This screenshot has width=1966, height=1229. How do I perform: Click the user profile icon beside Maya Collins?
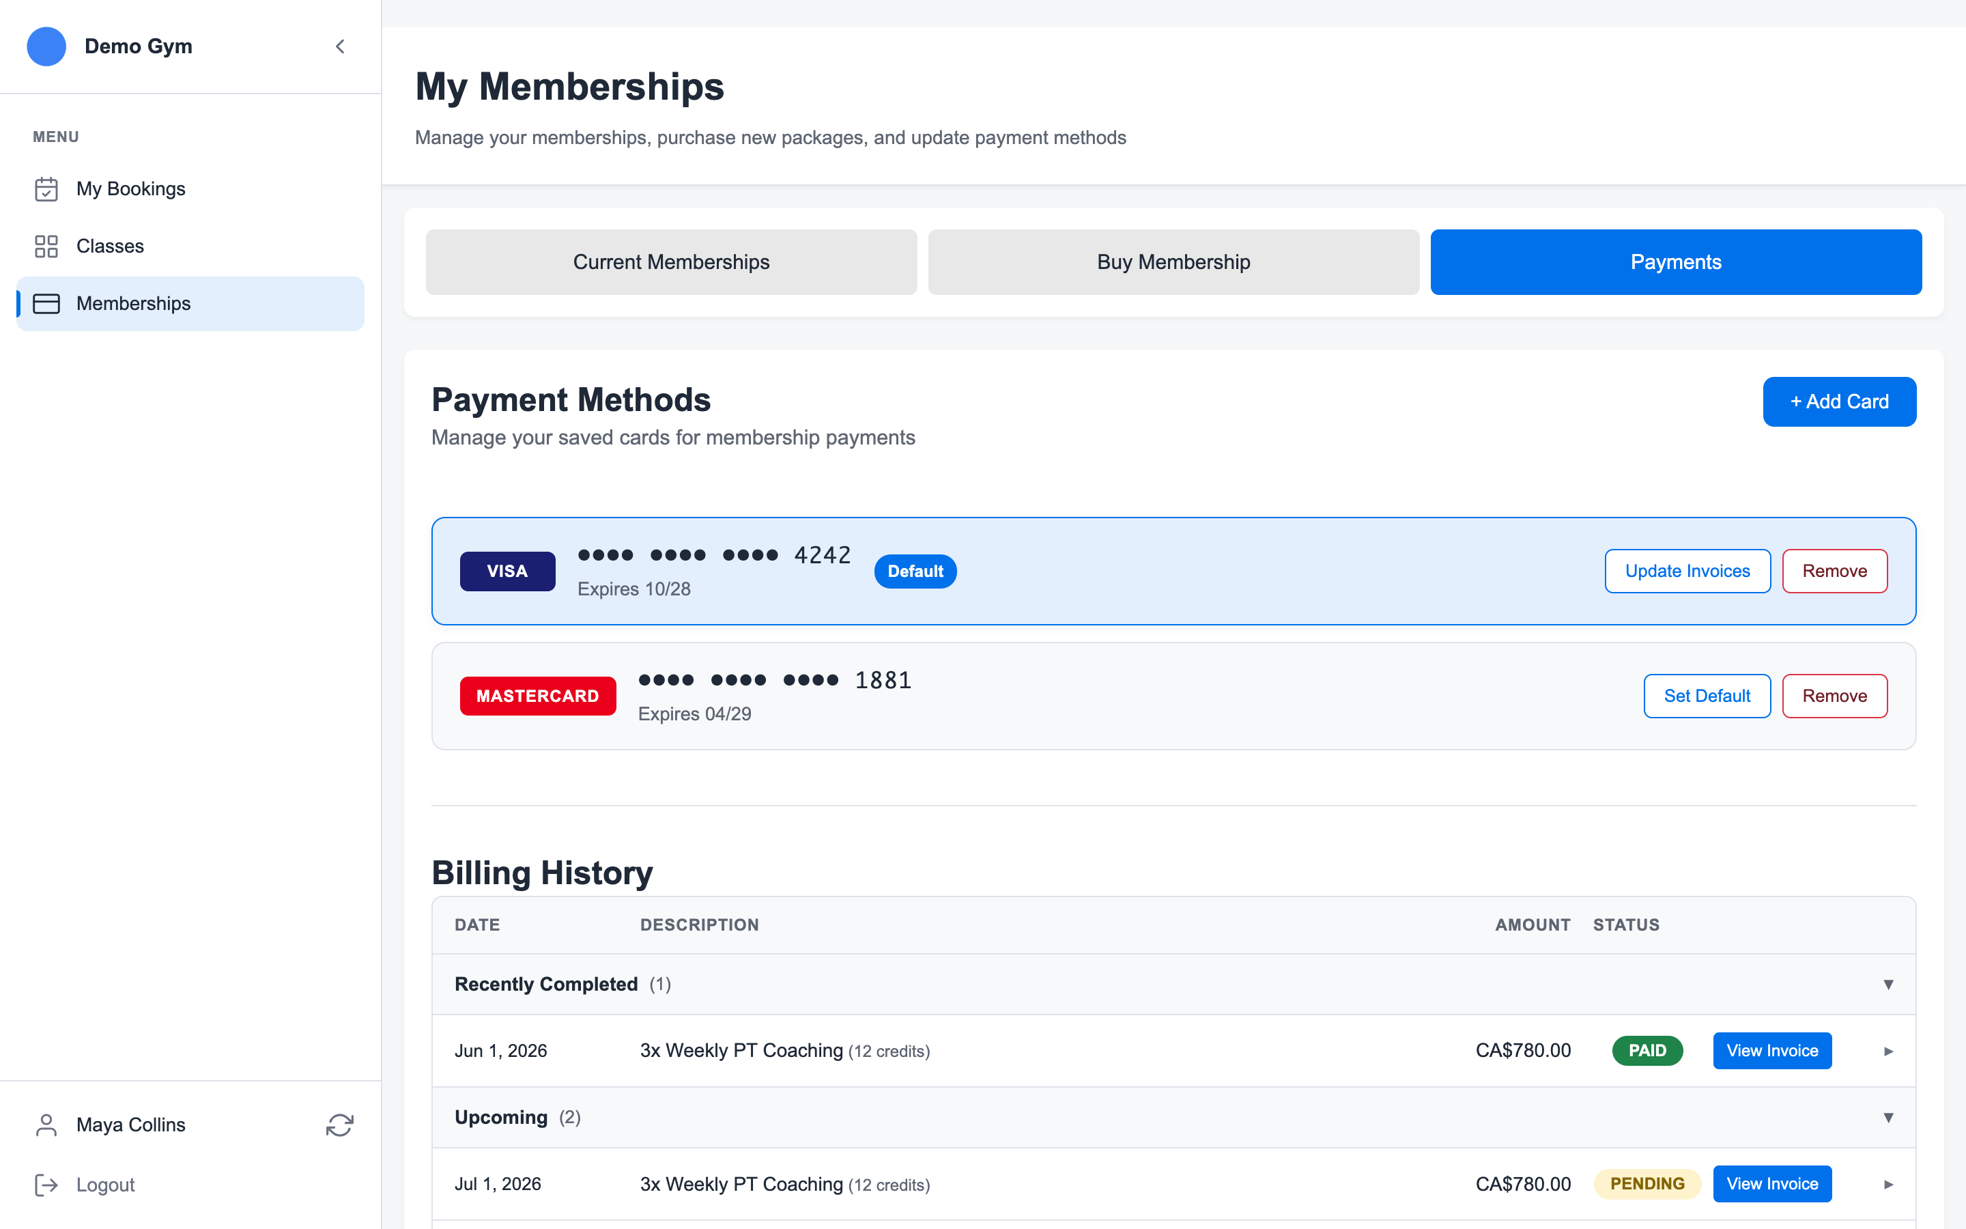point(46,1125)
